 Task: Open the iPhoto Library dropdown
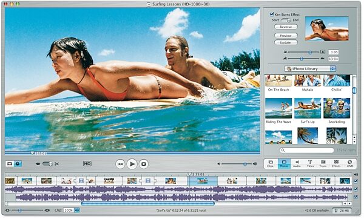tap(310, 69)
